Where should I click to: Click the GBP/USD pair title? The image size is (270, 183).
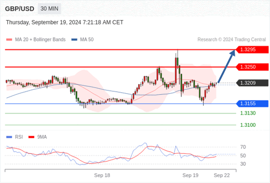coord(20,9)
